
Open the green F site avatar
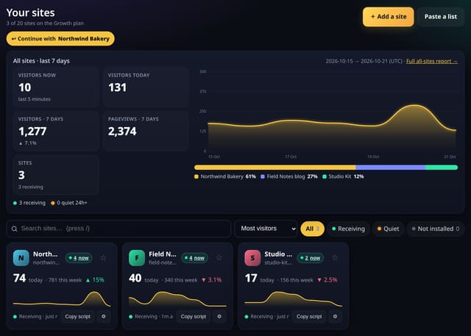point(137,258)
